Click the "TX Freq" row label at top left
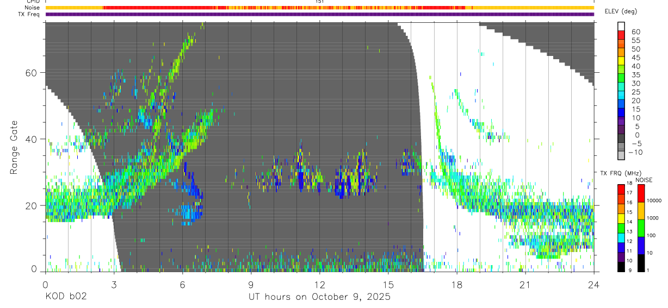 pyautogui.click(x=29, y=14)
